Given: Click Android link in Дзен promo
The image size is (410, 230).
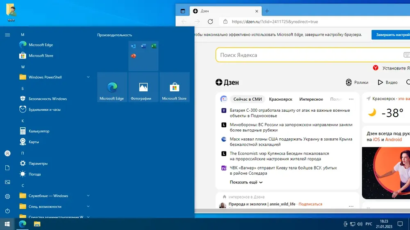Looking at the screenshot, I should pyautogui.click(x=393, y=140).
